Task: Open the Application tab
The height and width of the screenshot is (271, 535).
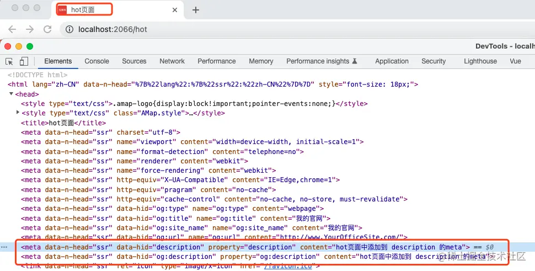Action: [x=392, y=61]
